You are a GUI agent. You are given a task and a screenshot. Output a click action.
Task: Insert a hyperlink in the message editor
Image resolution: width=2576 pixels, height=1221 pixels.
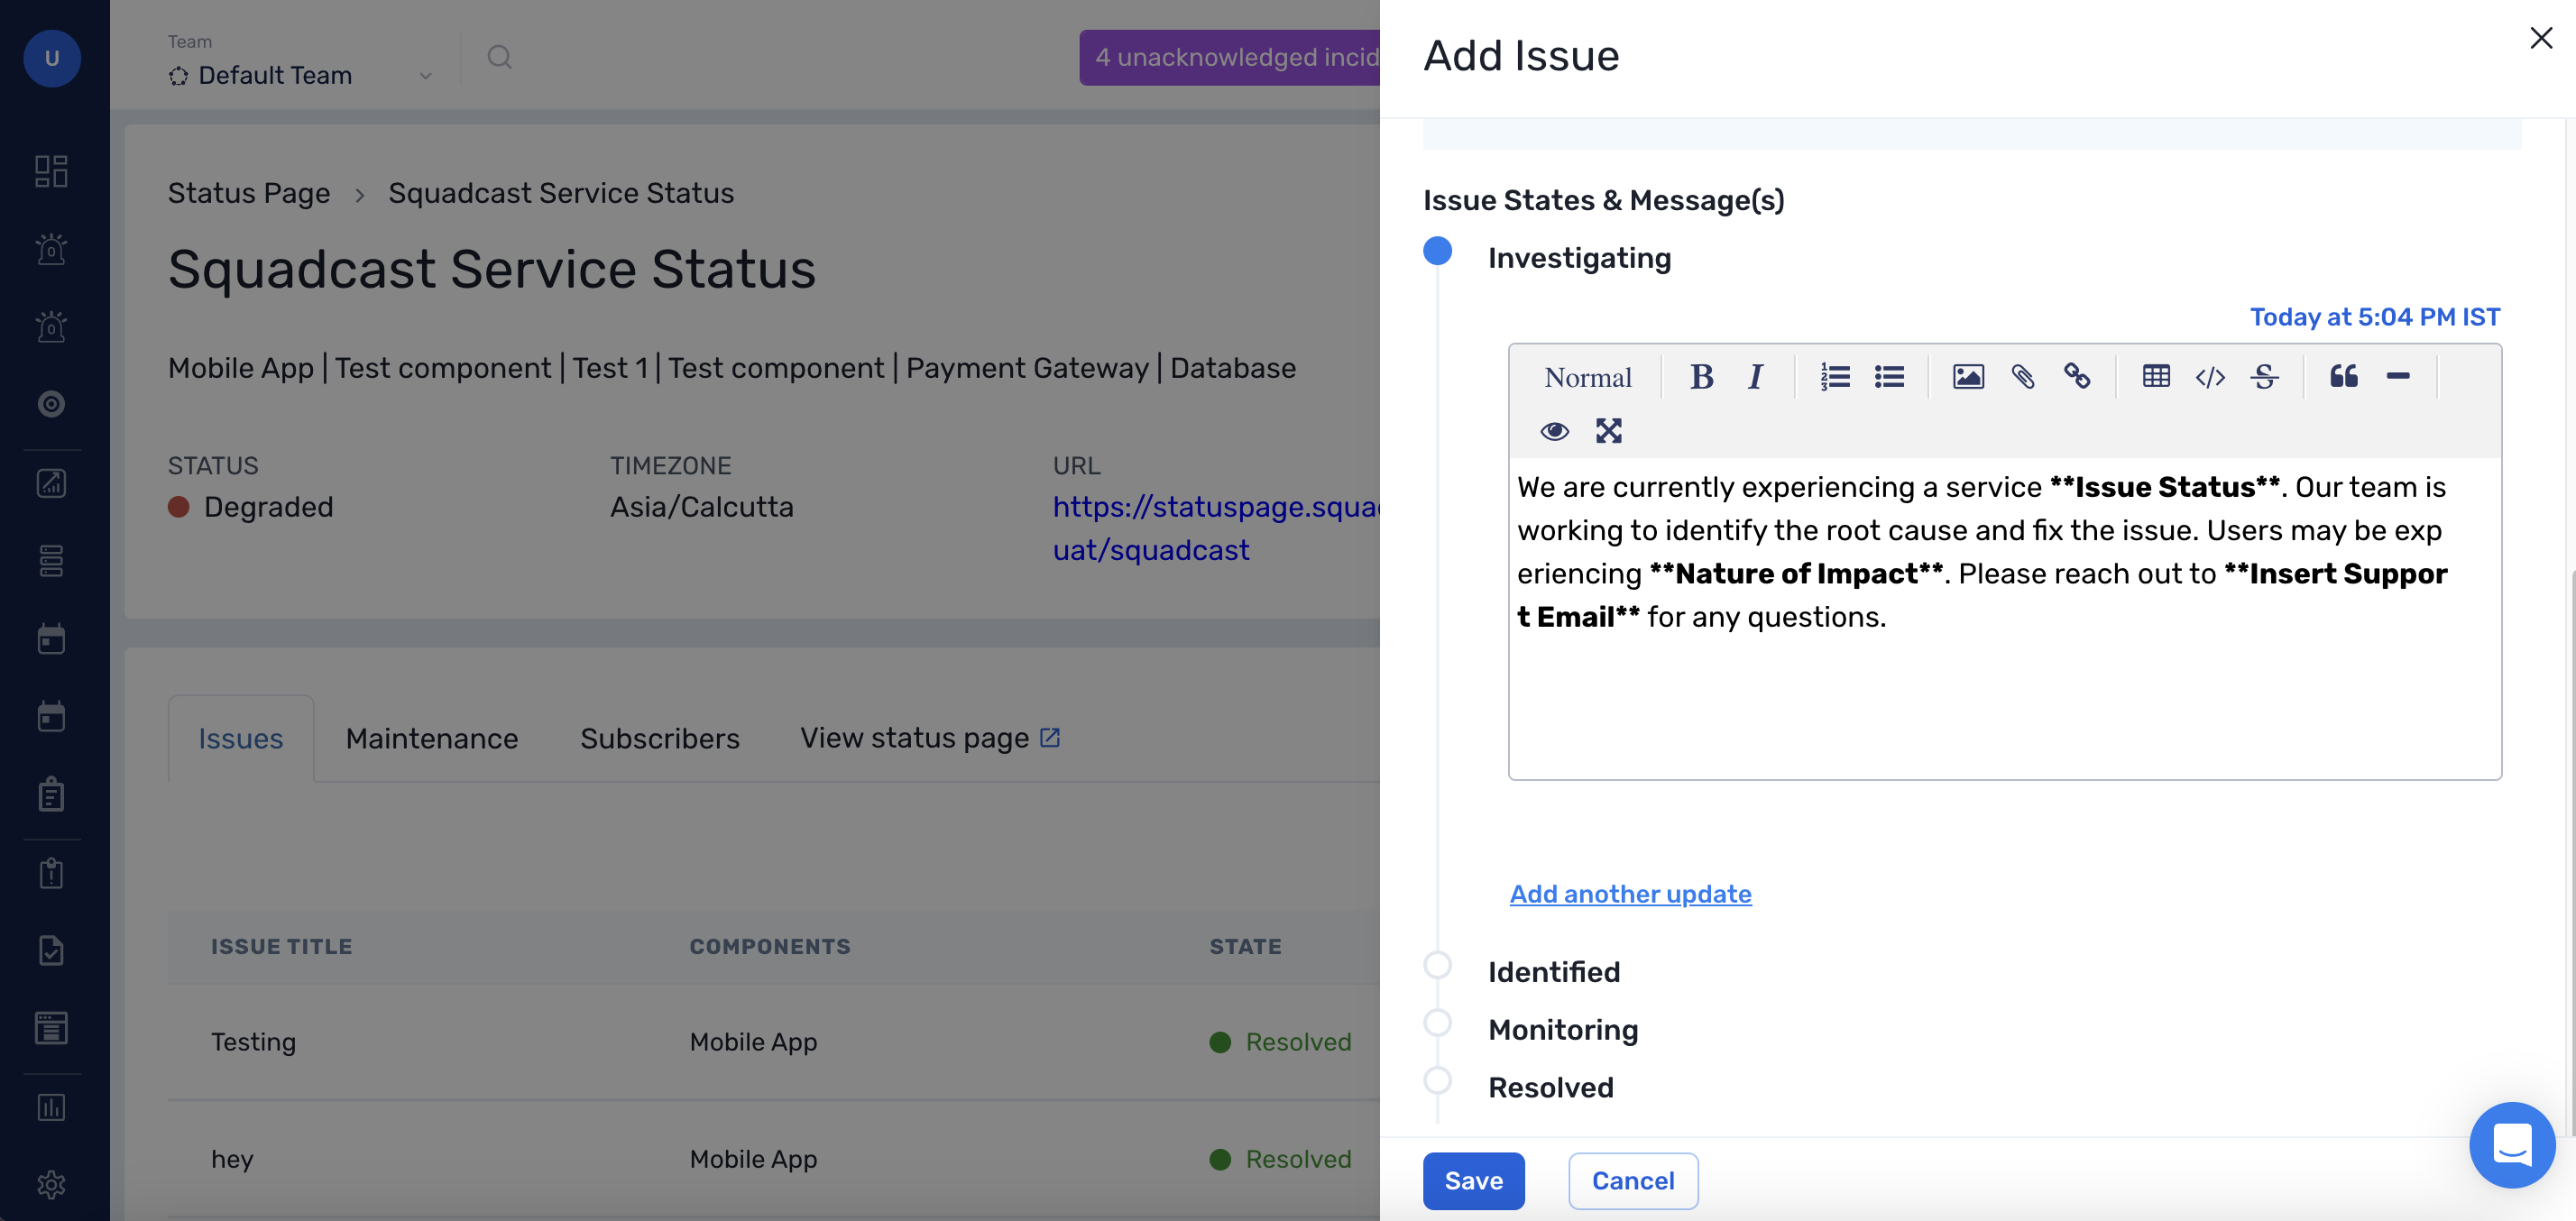point(2078,377)
